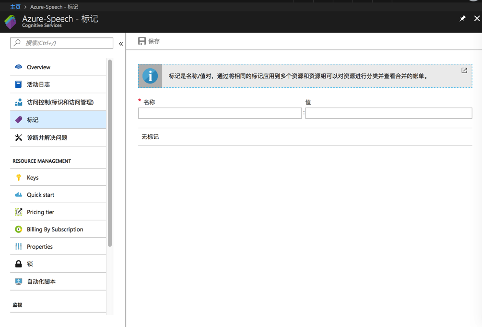Click the purple tag icon for 标记
Image resolution: width=482 pixels, height=327 pixels.
click(18, 120)
